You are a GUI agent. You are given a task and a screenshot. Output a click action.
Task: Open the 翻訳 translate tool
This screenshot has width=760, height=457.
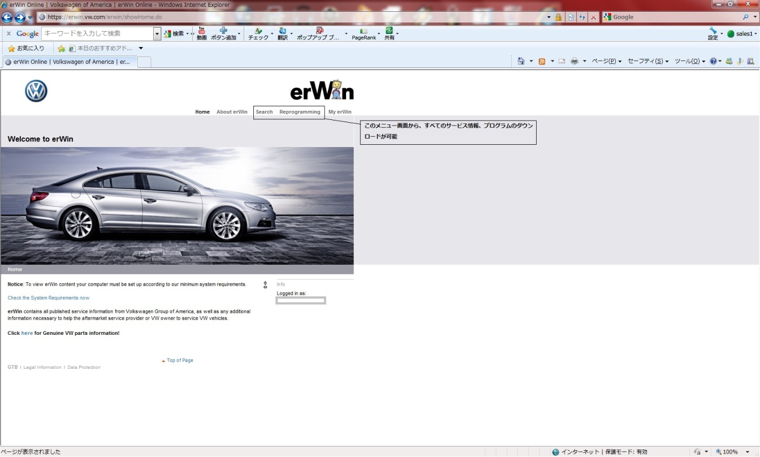pos(283,34)
